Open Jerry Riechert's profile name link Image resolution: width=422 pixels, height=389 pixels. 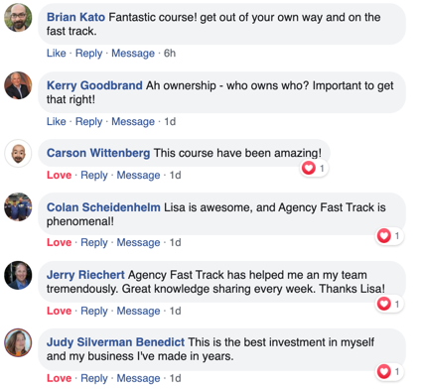tap(85, 275)
